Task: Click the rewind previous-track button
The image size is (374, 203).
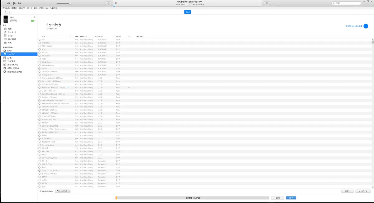Action: pos(8,3)
